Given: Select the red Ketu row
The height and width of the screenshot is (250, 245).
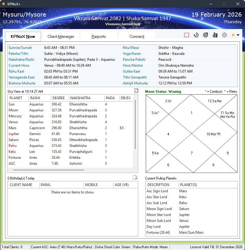Looking at the screenshot, I should [70, 151].
